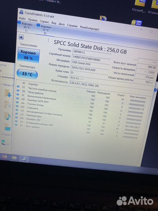
Task: Click the CrystalDiskInfo title bar app icon
Action: [x=21, y=12]
